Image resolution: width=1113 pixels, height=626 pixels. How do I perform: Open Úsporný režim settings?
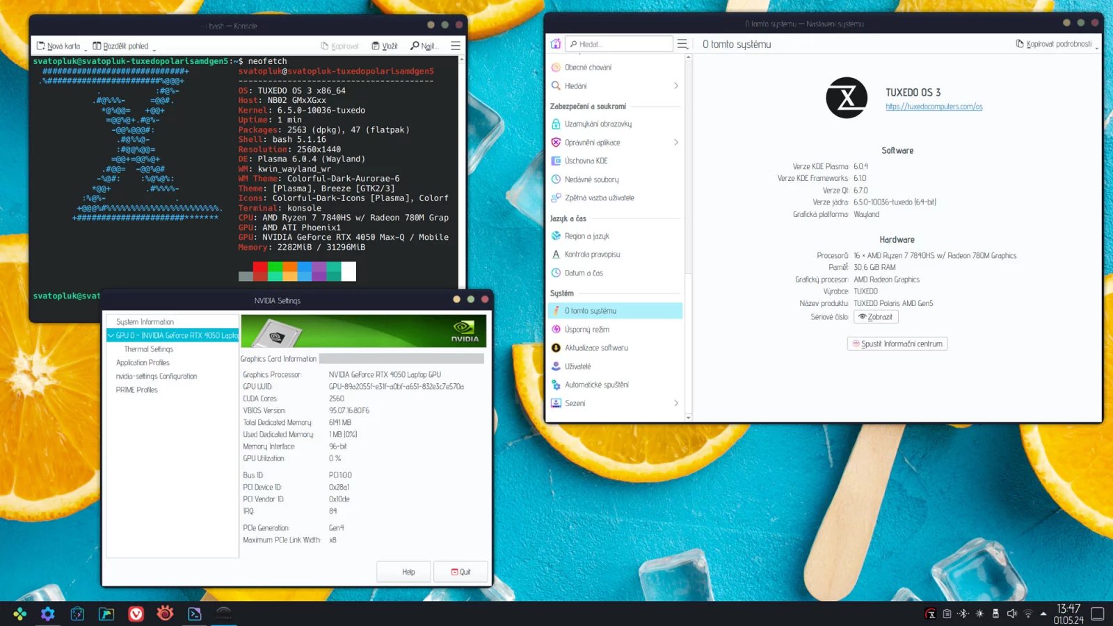pos(615,330)
